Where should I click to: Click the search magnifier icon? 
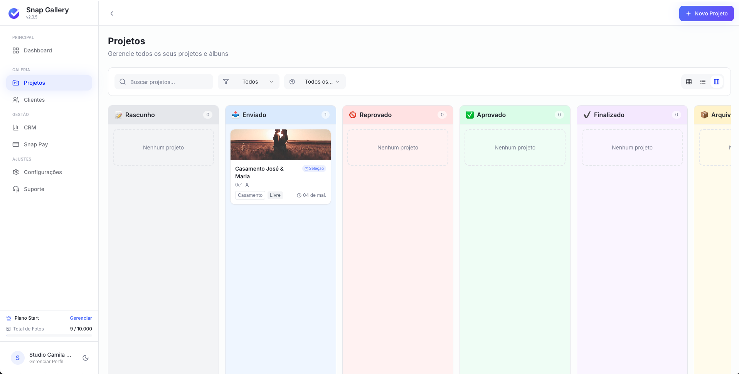[123, 82]
